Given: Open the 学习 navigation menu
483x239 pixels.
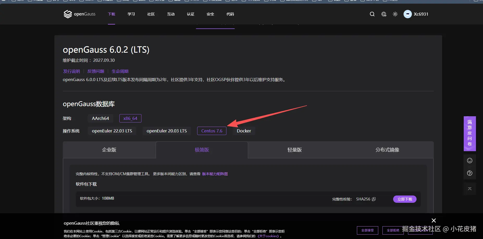Looking at the screenshot, I should point(131,14).
